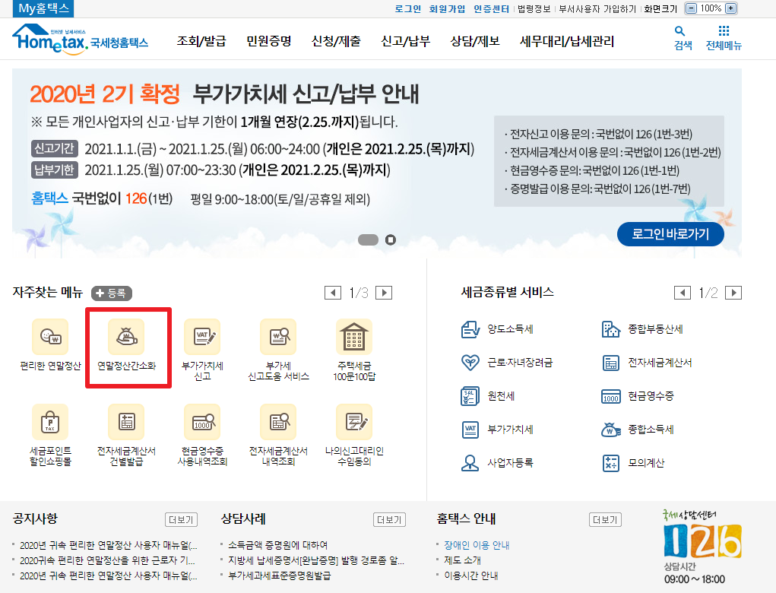
Task: Click 부서사용자 가입하기 link
Action: 597,9
